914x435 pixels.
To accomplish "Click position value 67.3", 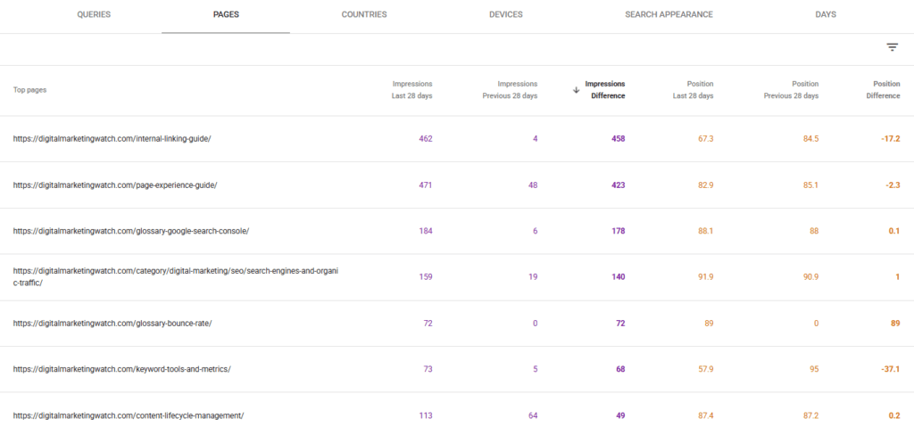I will 706,138.
